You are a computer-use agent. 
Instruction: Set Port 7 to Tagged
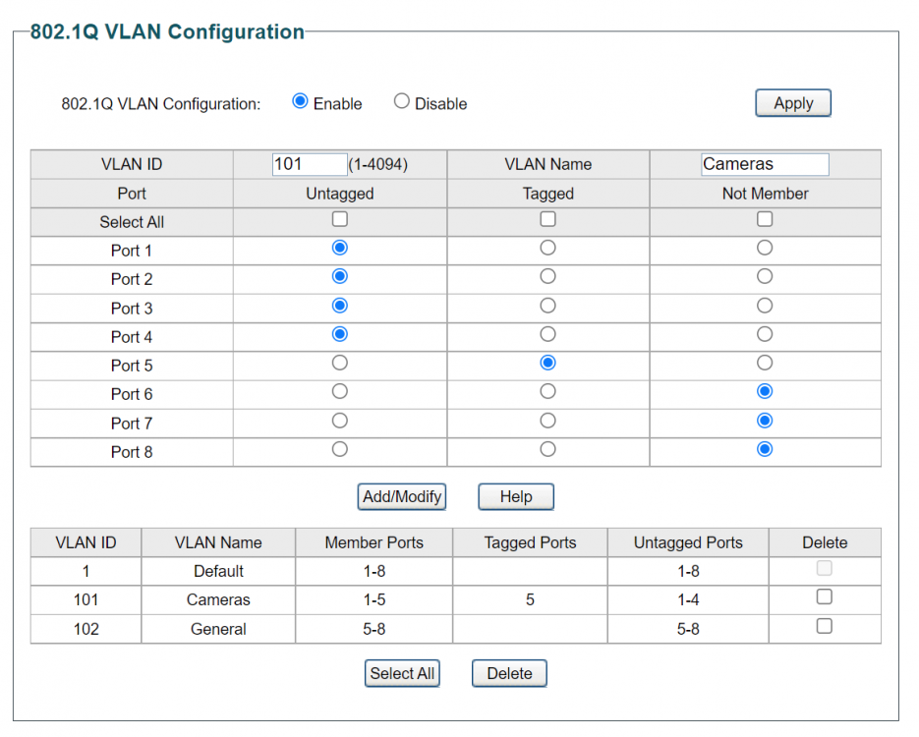[x=548, y=421]
